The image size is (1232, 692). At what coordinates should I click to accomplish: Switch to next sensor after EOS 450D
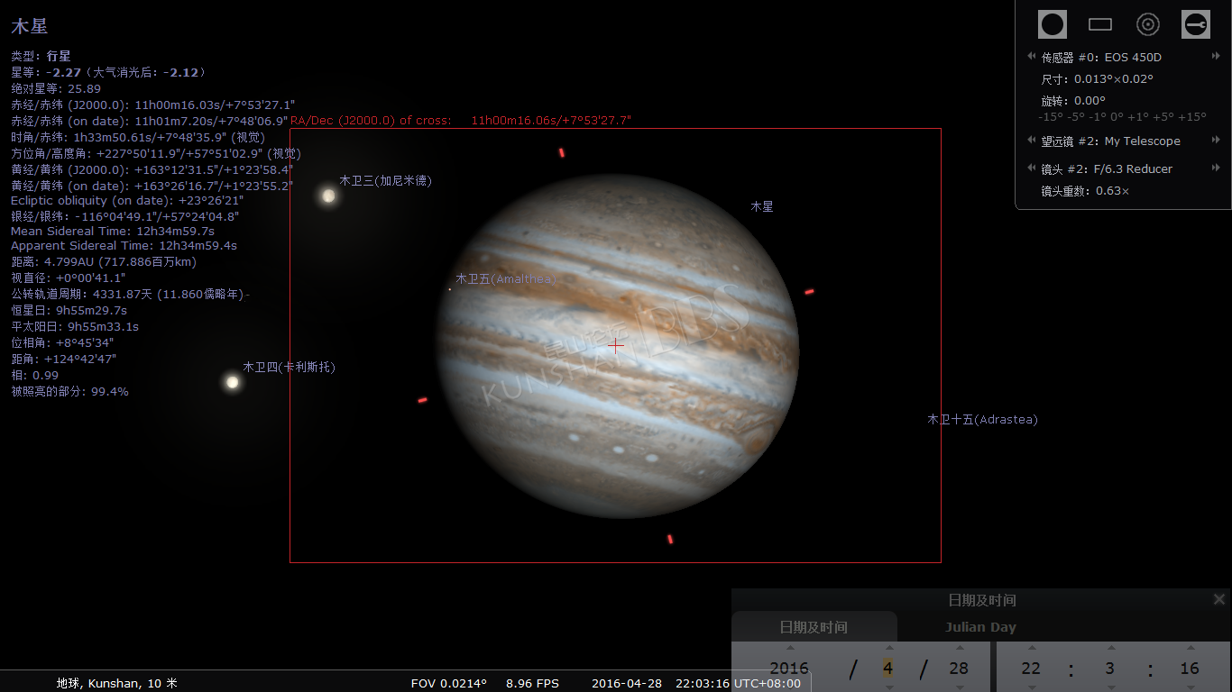1216,57
